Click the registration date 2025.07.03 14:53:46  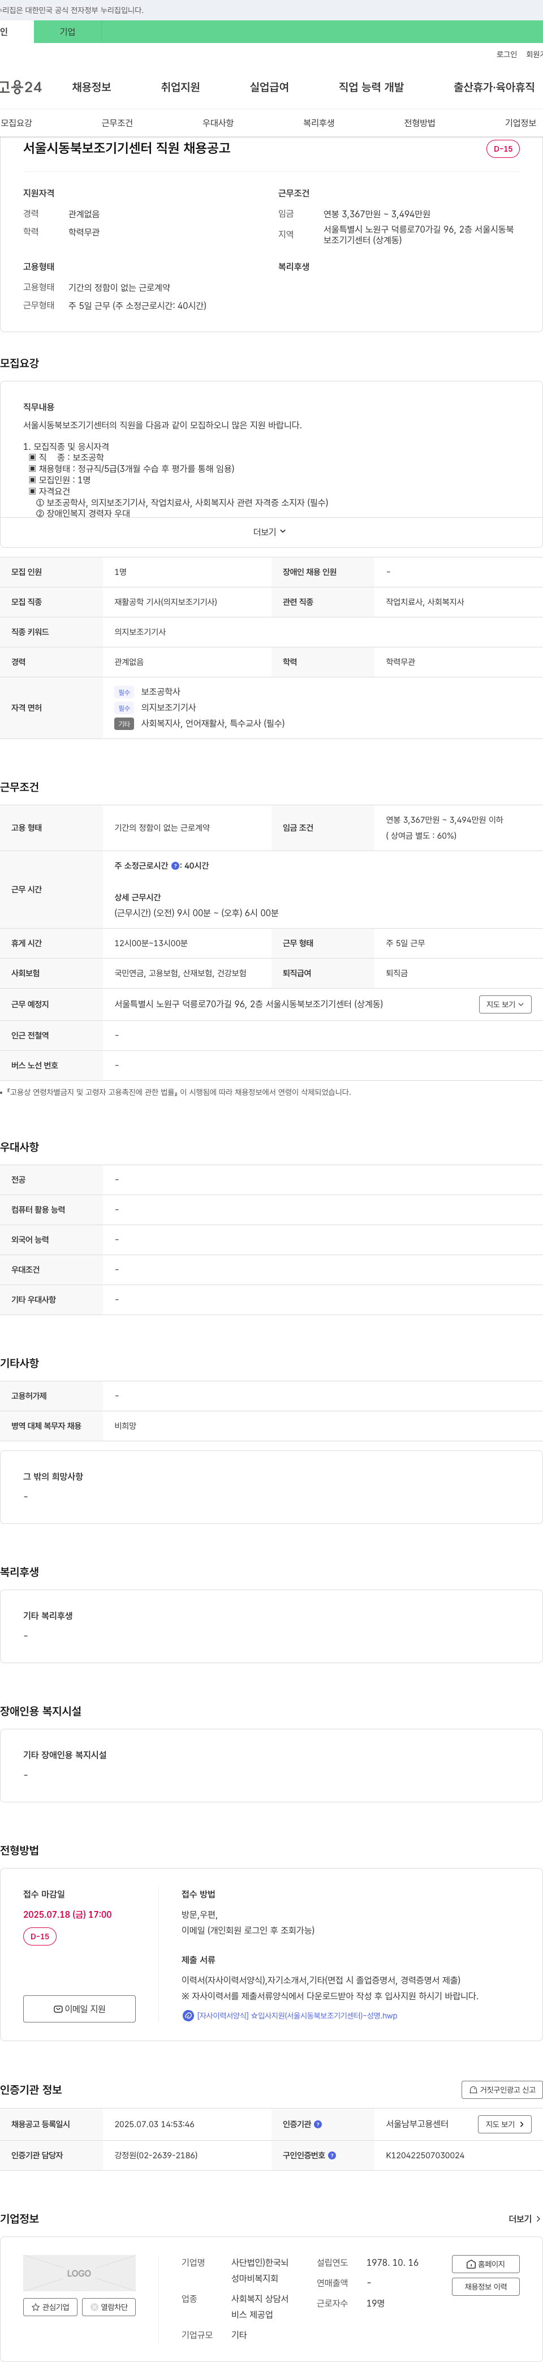(x=154, y=2124)
